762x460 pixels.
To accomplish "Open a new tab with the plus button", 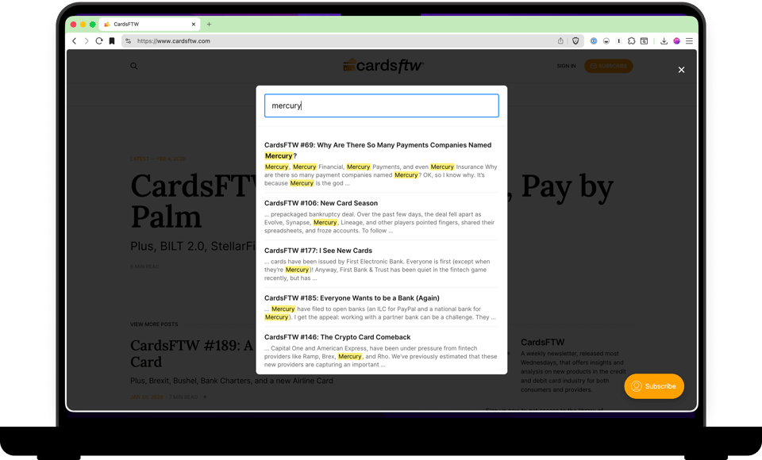I will tap(209, 25).
